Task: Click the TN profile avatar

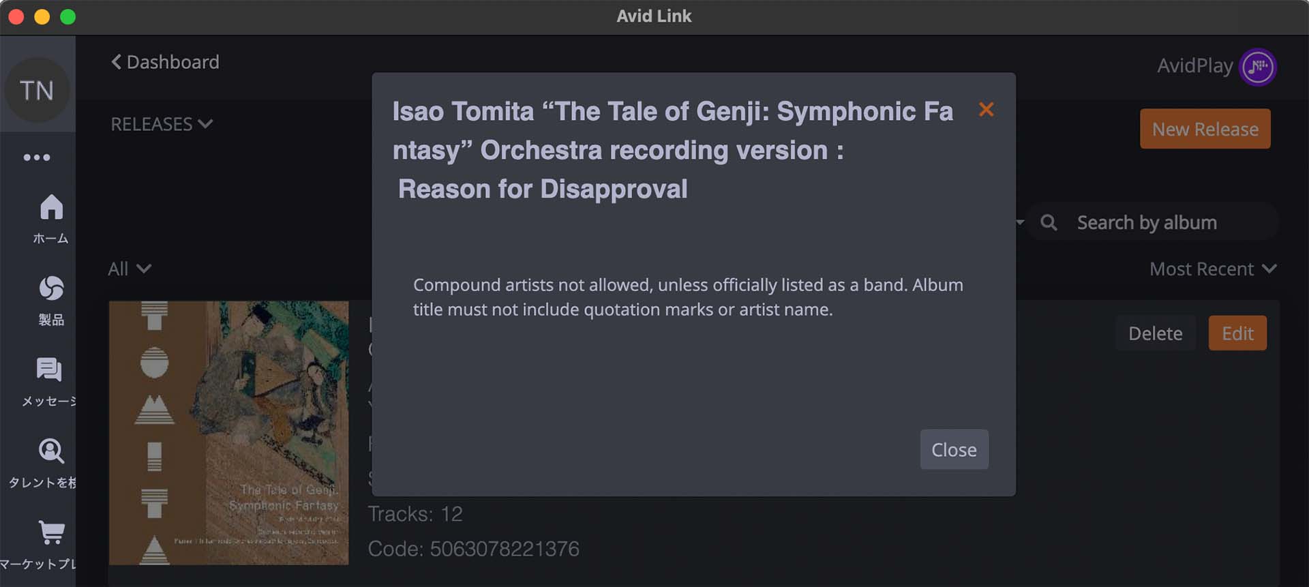Action: click(x=37, y=90)
